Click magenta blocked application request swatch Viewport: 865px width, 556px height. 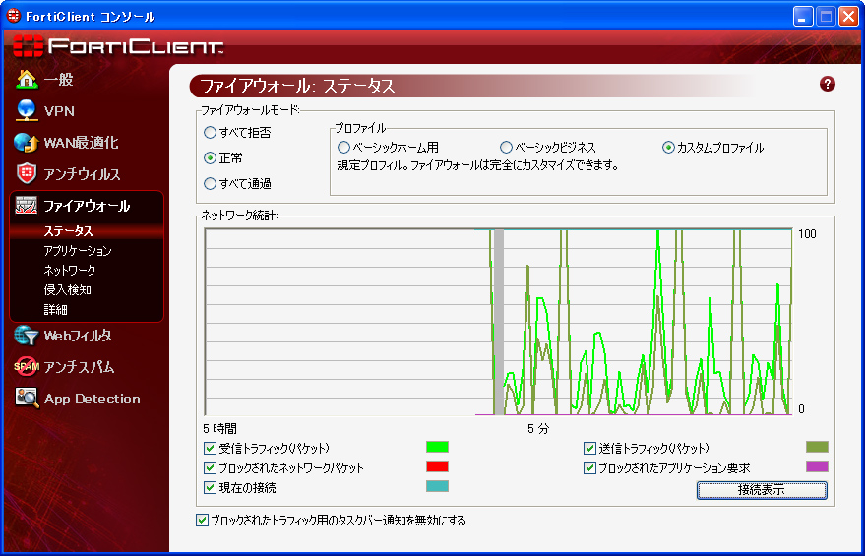[x=817, y=466]
